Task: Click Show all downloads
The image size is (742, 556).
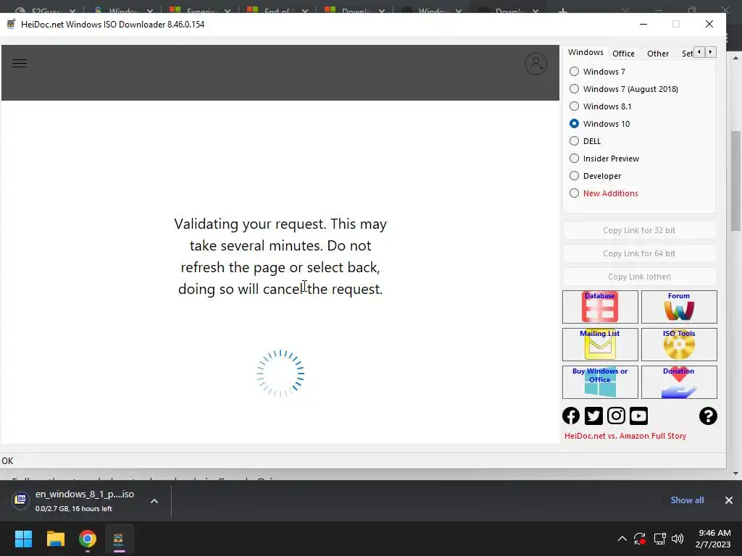Action: pos(687,500)
